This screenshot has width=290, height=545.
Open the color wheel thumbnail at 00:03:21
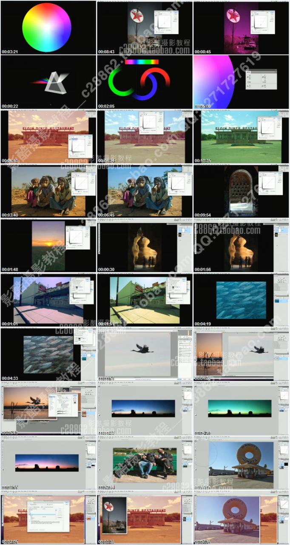(x=48, y=28)
